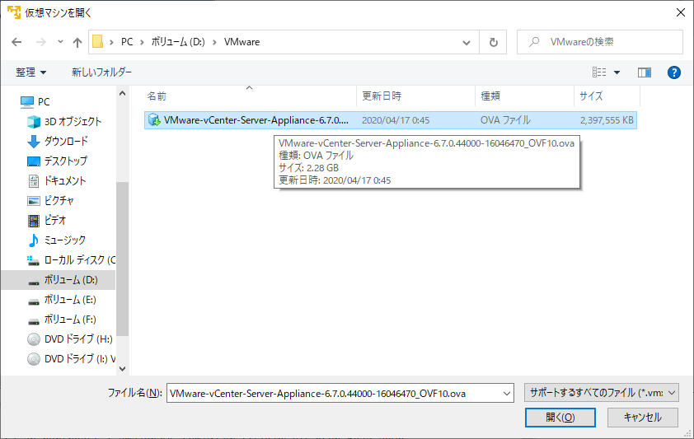Click the folder icon in address bar
The height and width of the screenshot is (439, 694).
click(98, 41)
